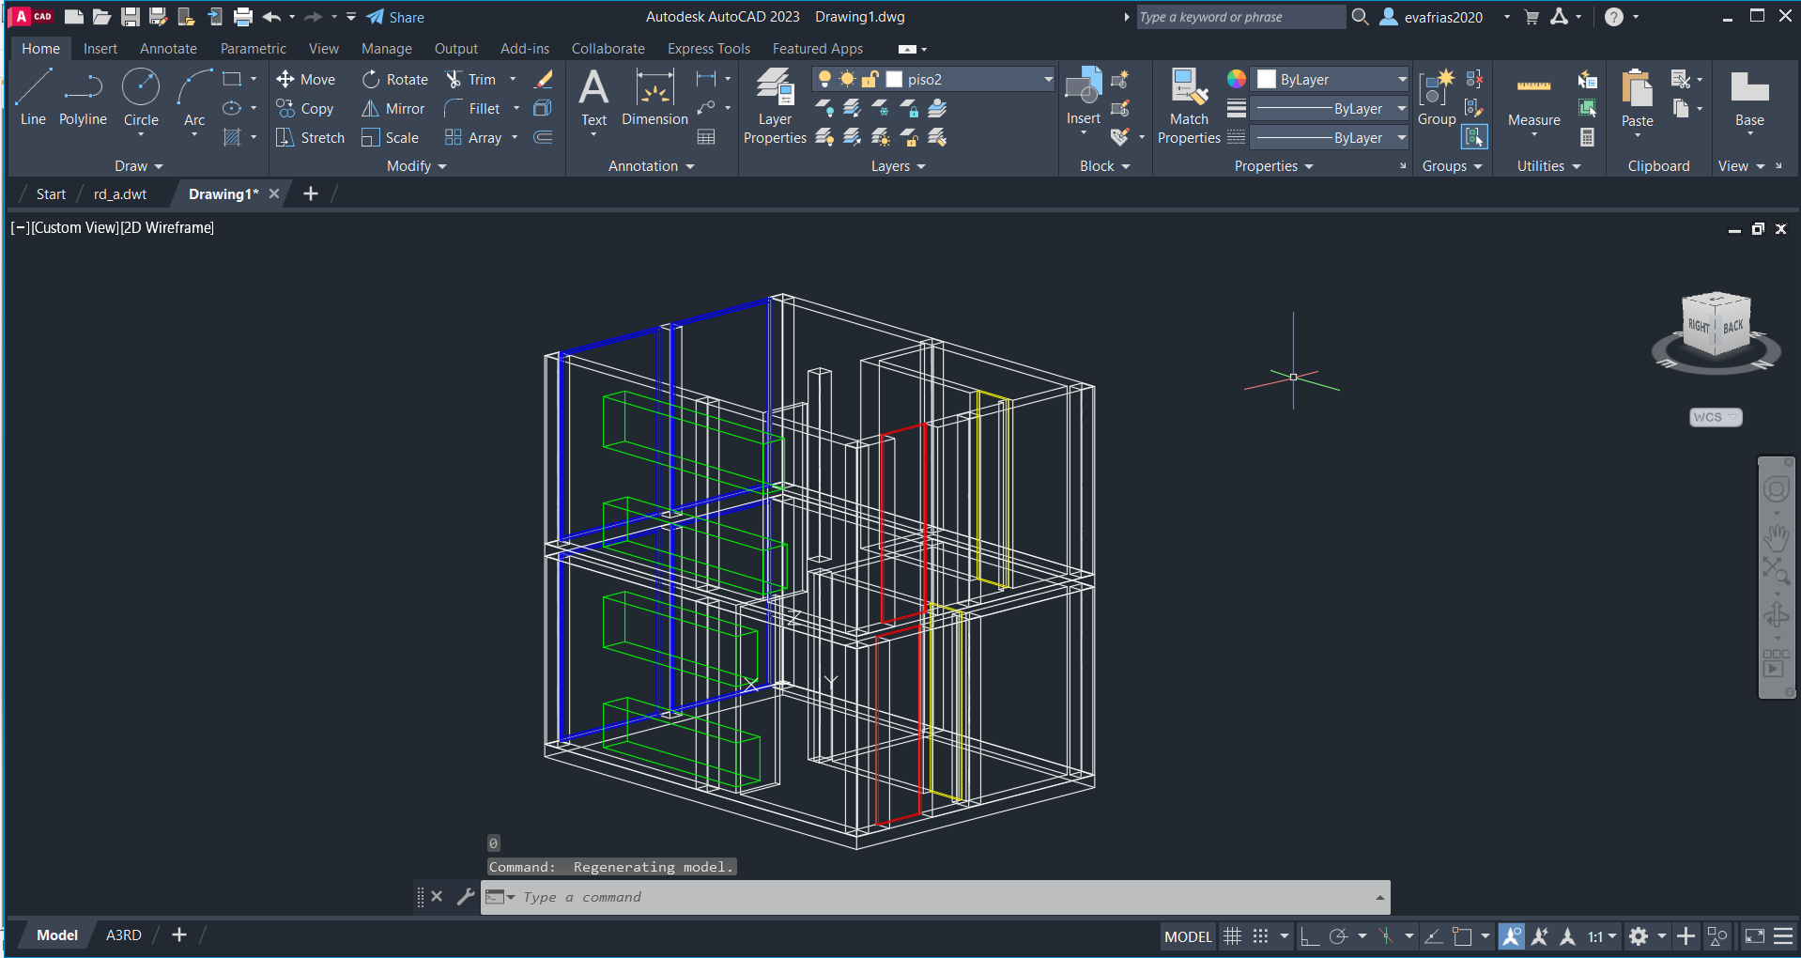Image resolution: width=1801 pixels, height=958 pixels.
Task: Switch to the Annotate ribbon tab
Action: pyautogui.click(x=168, y=49)
